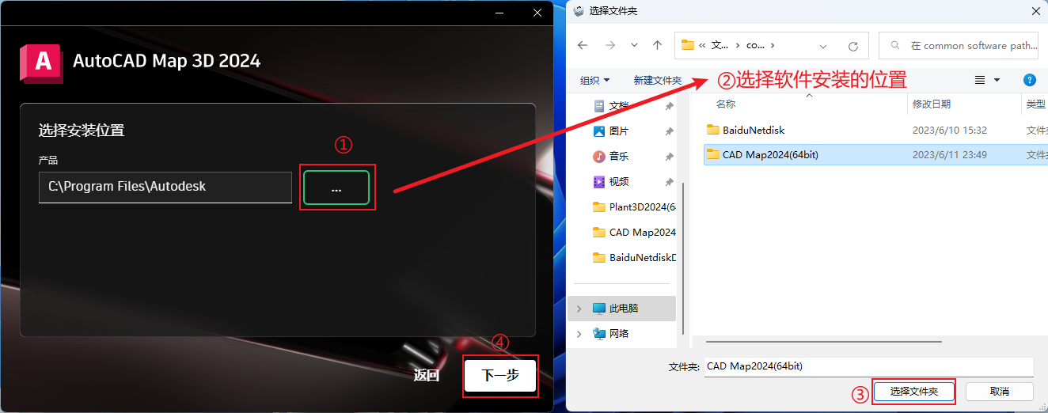Click the pin icon next to 文档
Image resolution: width=1048 pixels, height=413 pixels.
669,105
